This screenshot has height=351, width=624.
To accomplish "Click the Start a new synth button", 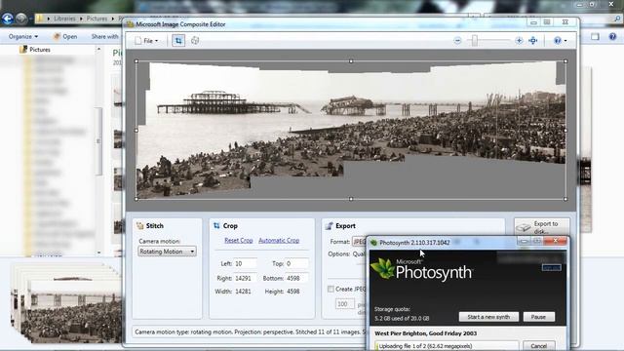I will coord(488,317).
